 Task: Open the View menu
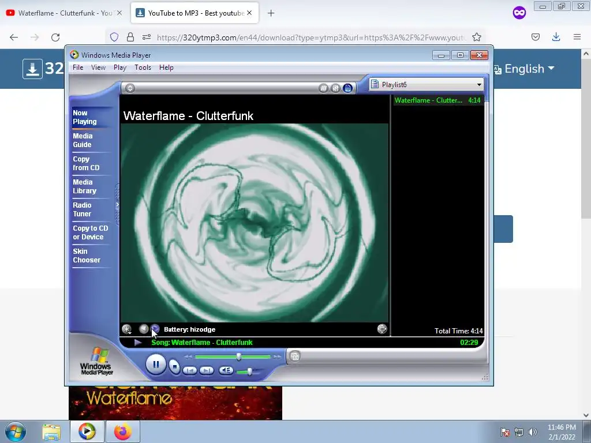(x=98, y=67)
